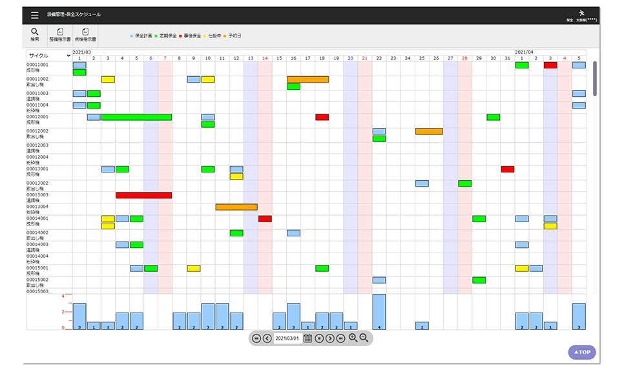Zoom out the schedule view
Viewport: 624px width, 372px height.
coord(364,338)
